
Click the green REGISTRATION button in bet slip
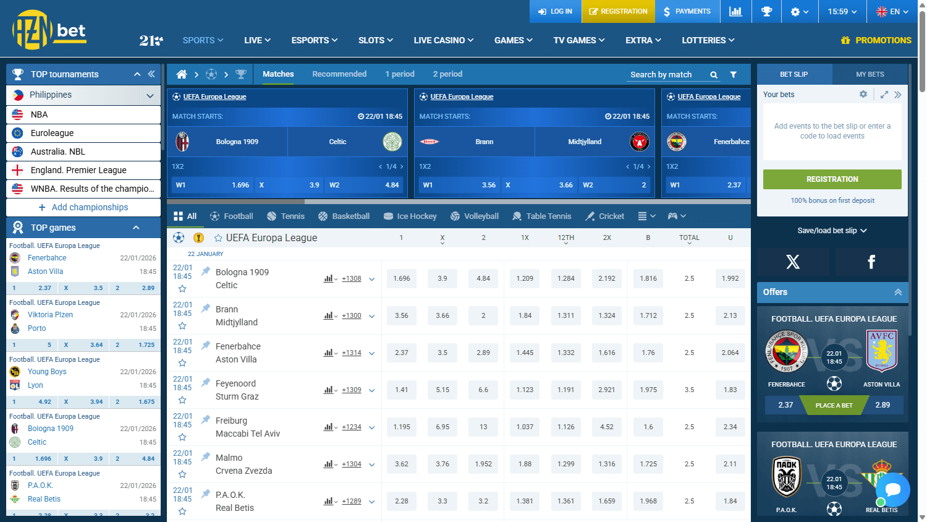(x=832, y=179)
